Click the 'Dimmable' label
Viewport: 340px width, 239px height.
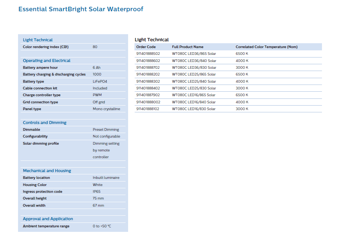coord(32,130)
